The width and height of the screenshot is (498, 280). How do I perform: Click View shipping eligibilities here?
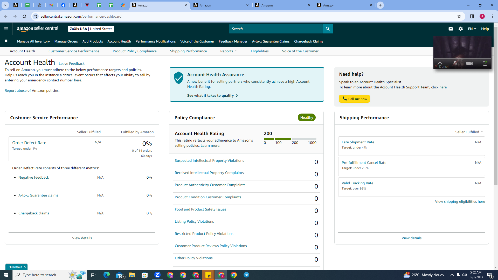click(x=460, y=201)
